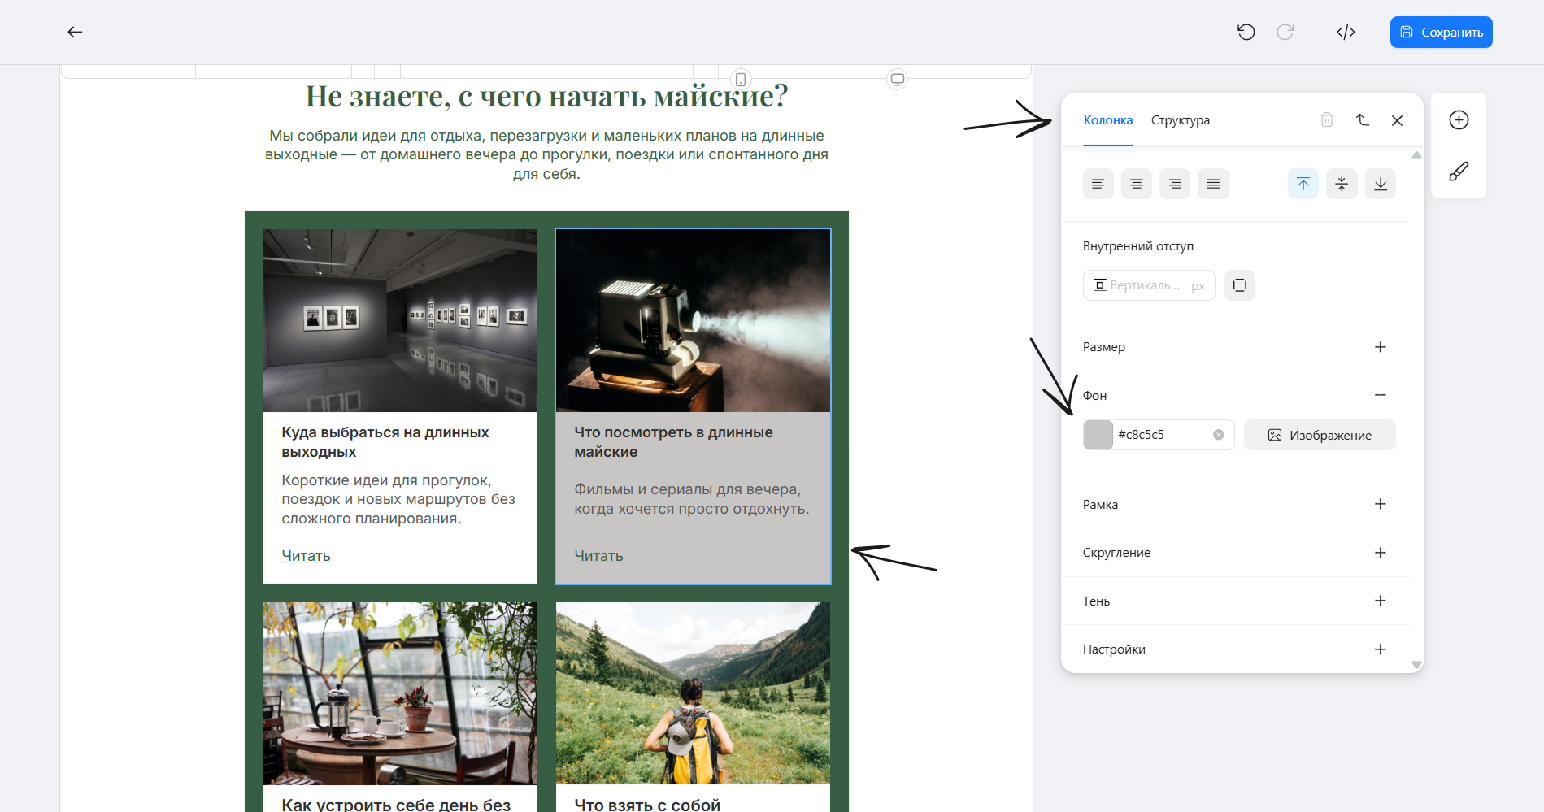Select the gallery exhibition image
The width and height of the screenshot is (1544, 812).
pyautogui.click(x=400, y=320)
